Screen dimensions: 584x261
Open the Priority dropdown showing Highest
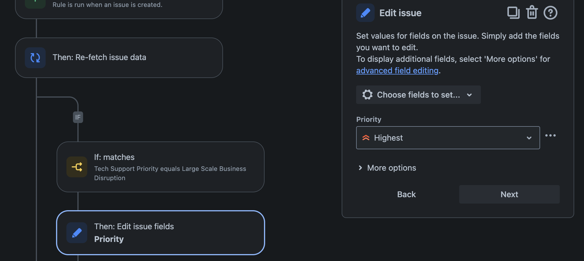448,138
